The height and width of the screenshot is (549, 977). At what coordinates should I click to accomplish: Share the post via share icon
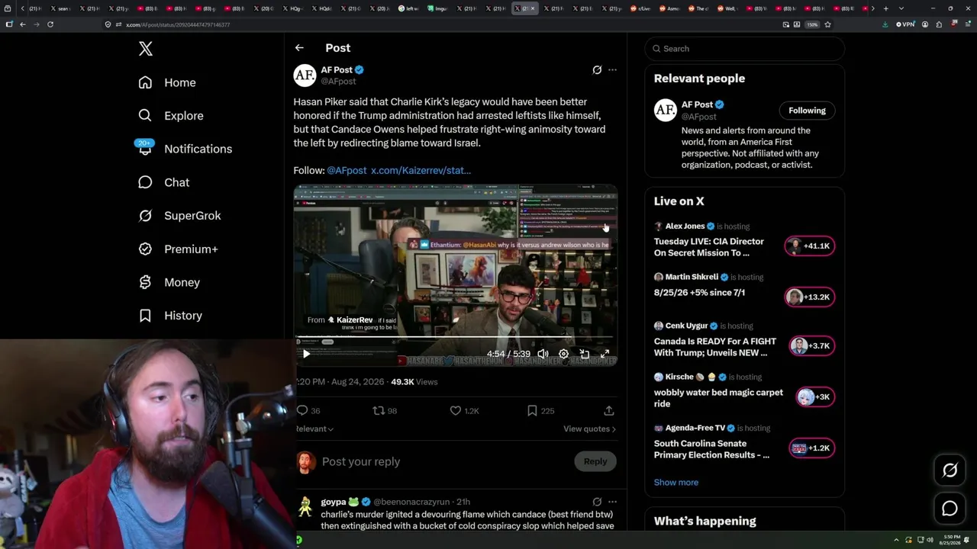pyautogui.click(x=609, y=410)
